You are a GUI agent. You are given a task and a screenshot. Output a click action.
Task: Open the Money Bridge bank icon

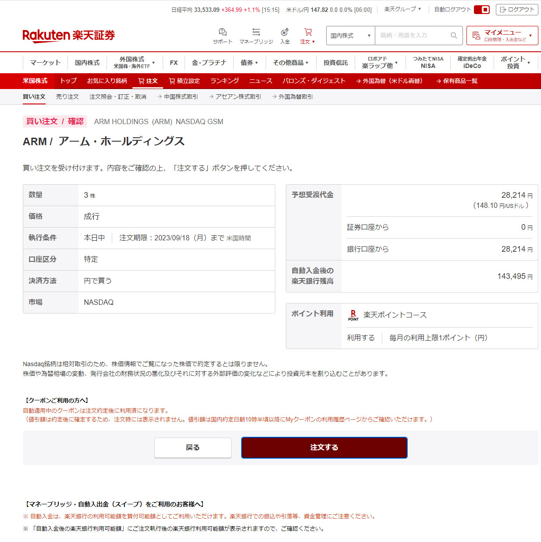[256, 32]
